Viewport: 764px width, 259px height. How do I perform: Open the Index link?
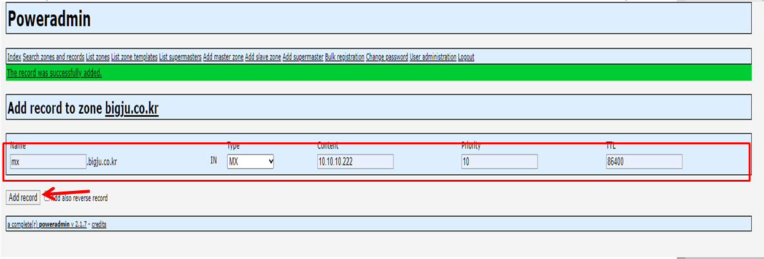pyautogui.click(x=14, y=57)
